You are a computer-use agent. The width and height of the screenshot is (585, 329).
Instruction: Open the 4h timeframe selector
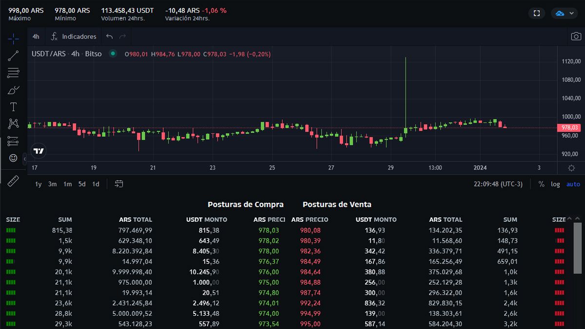click(36, 37)
